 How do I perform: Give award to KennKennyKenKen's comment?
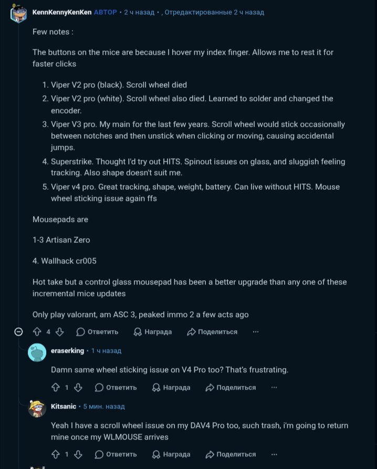[x=153, y=332]
